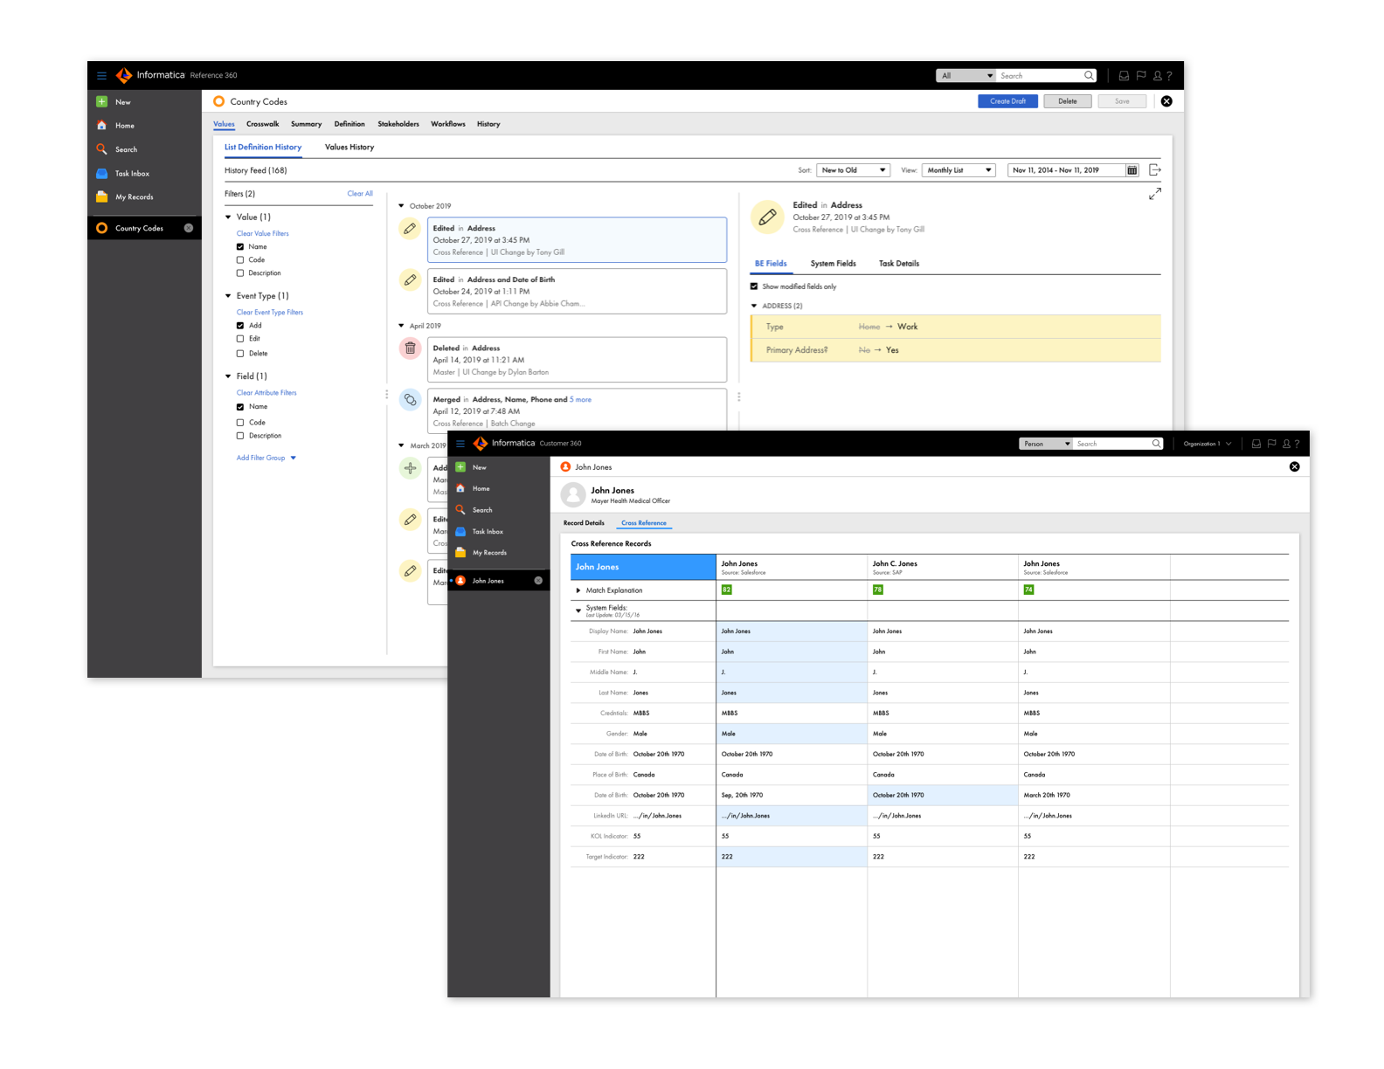Collapse the Value (1) filter group
This screenshot has height=1069, width=1384.
[x=228, y=217]
